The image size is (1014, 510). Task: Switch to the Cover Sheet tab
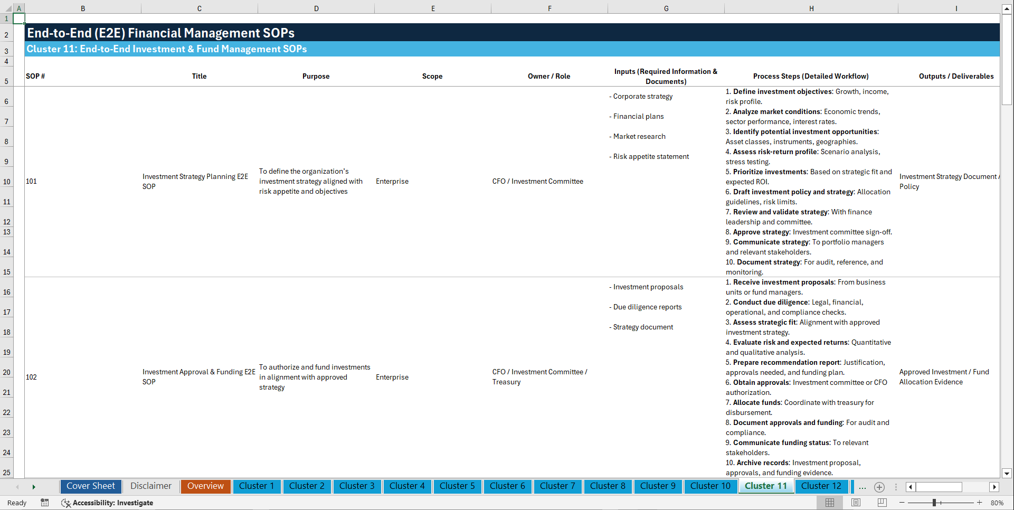[x=90, y=486]
